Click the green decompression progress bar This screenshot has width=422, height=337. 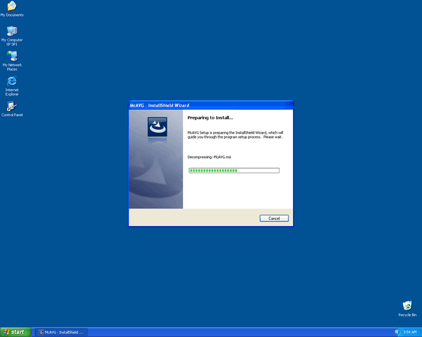coord(234,170)
